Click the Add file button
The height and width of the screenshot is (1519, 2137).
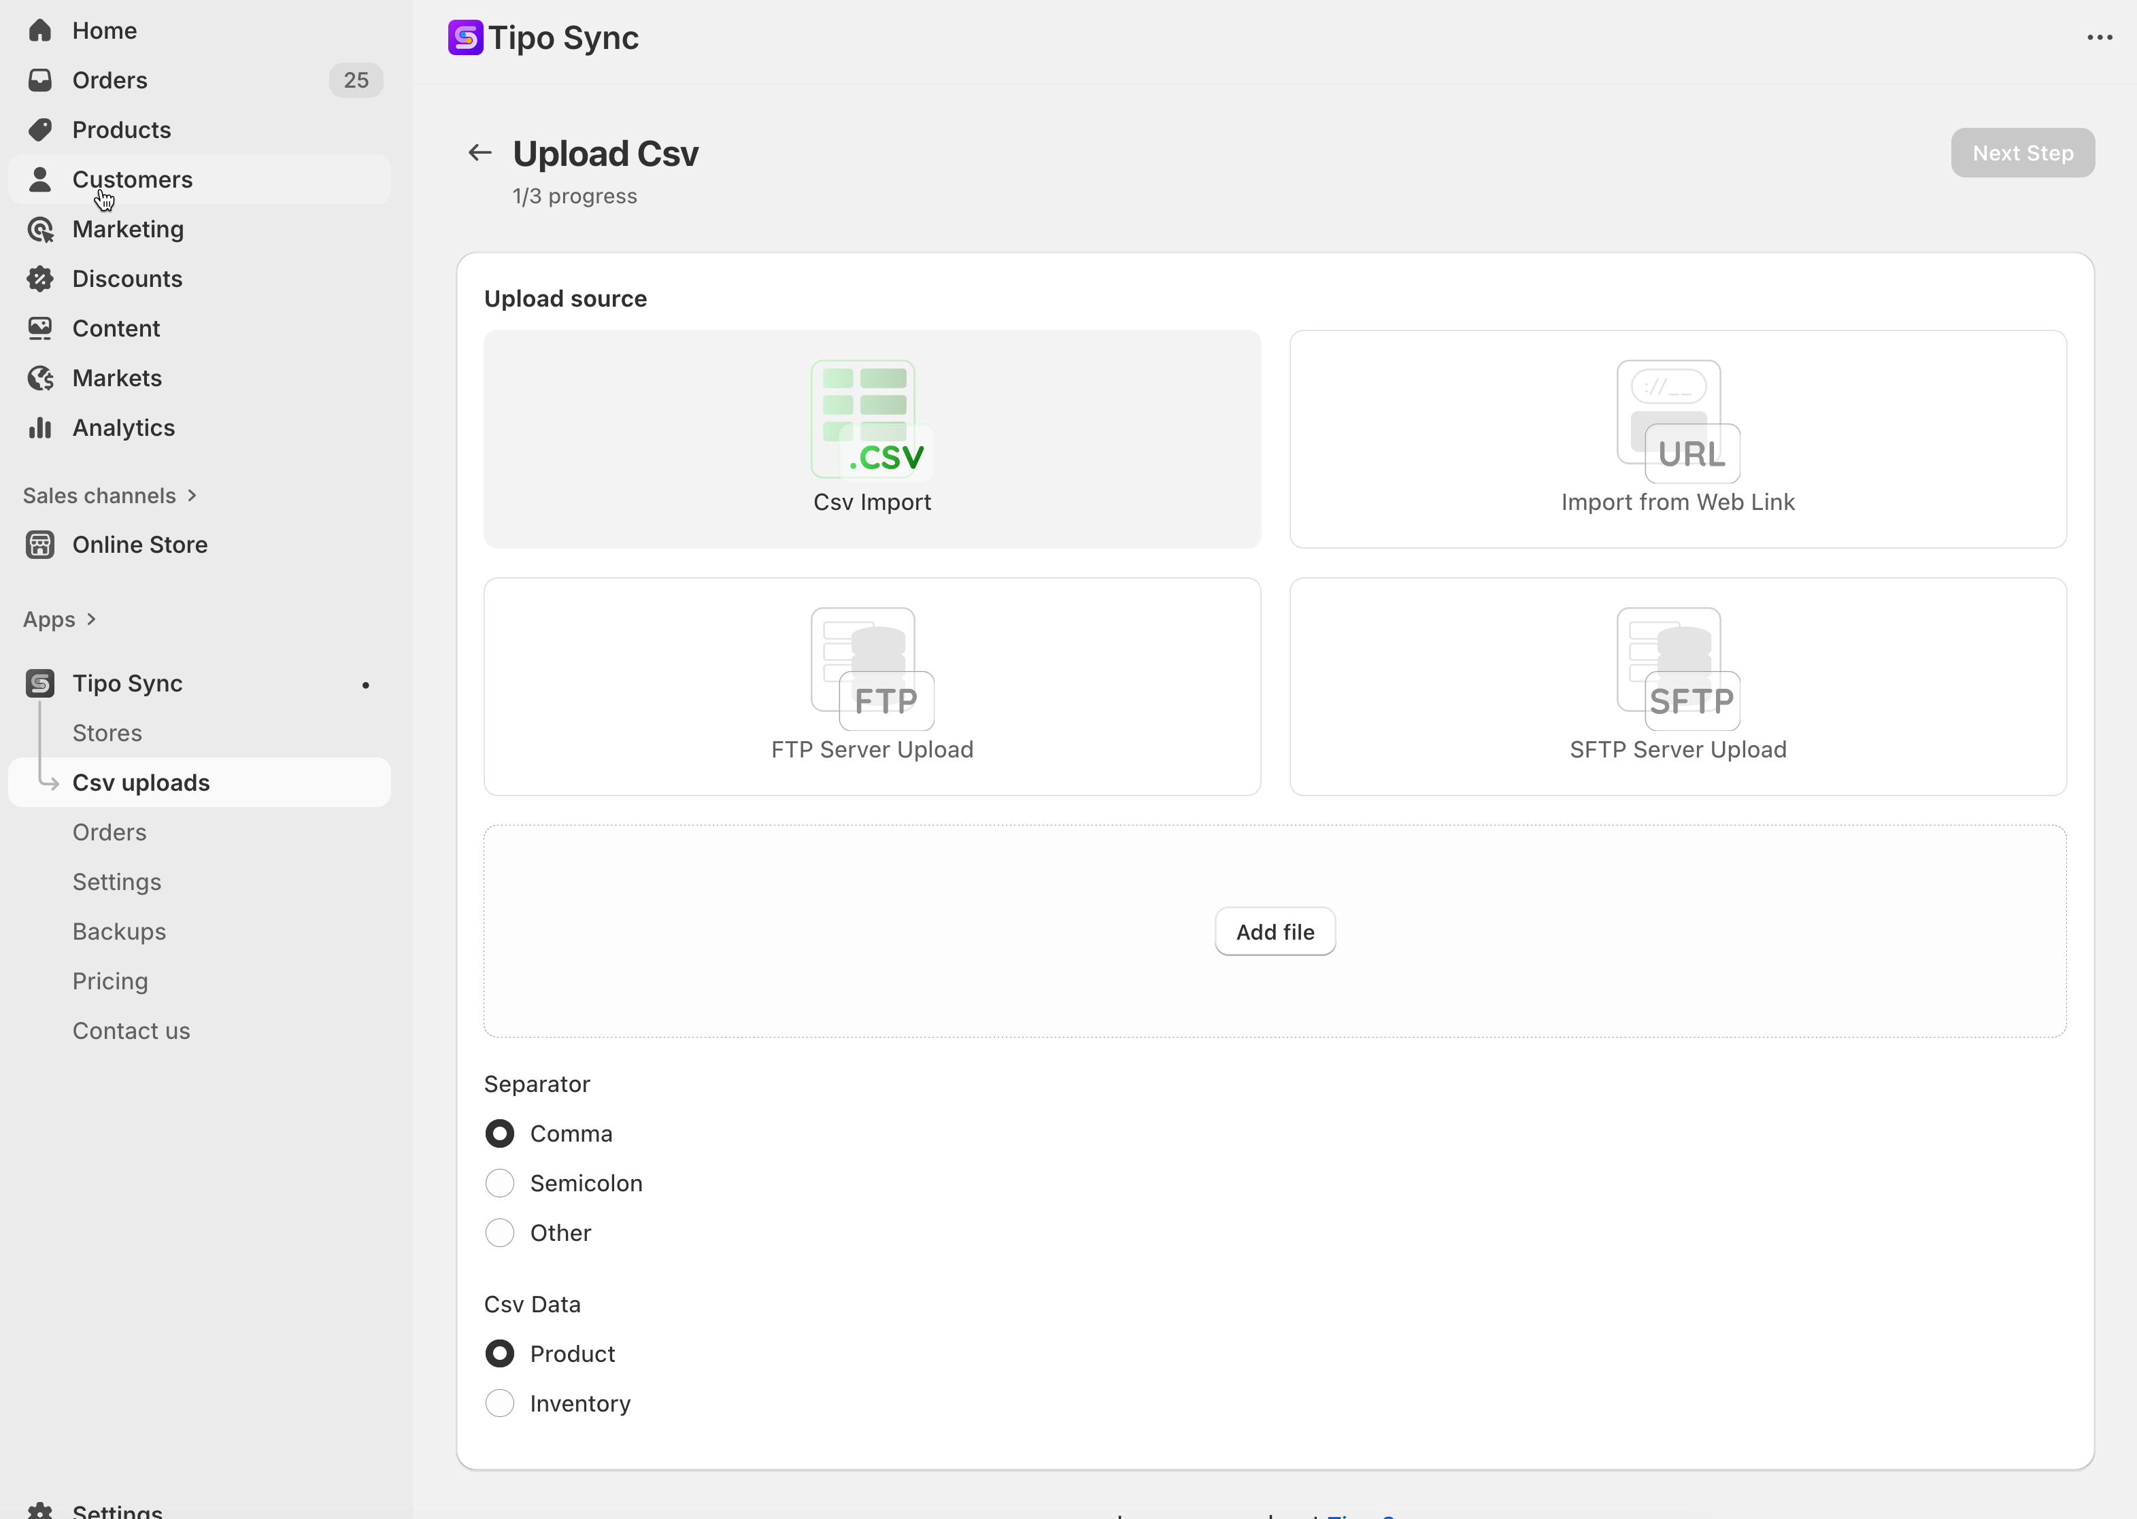coord(1275,932)
